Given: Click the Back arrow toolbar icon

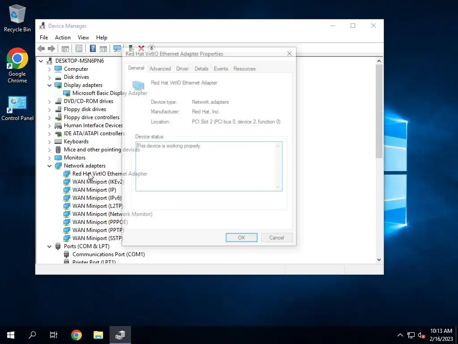Looking at the screenshot, I should click(x=41, y=48).
